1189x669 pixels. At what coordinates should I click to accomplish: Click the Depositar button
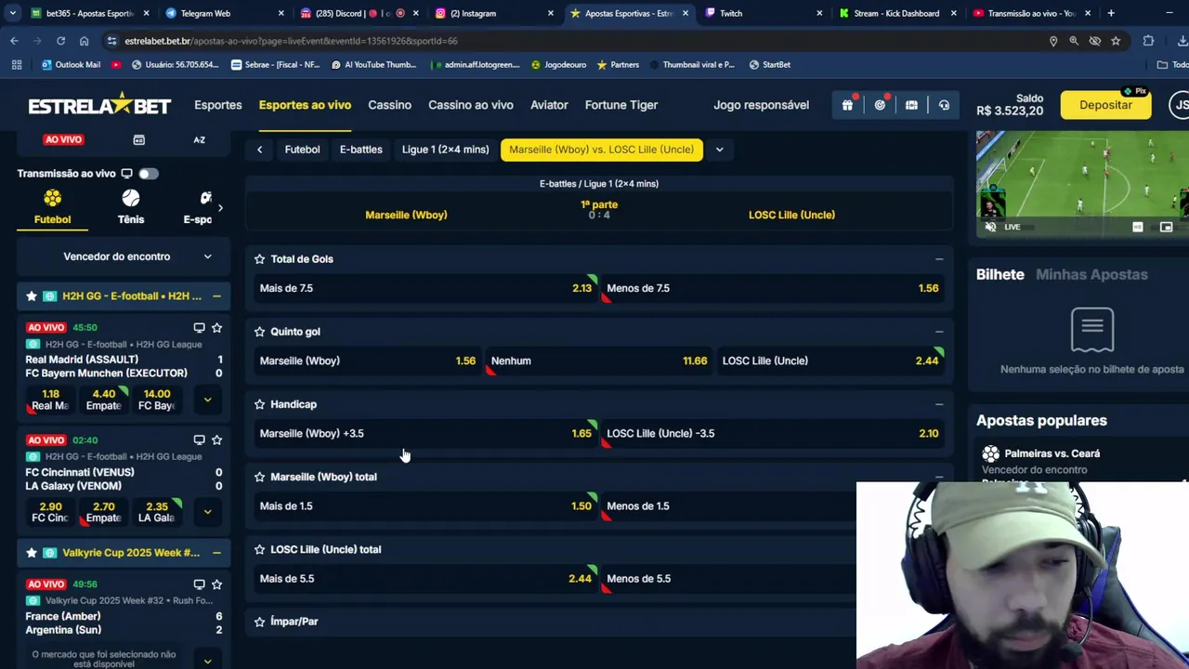(x=1105, y=105)
